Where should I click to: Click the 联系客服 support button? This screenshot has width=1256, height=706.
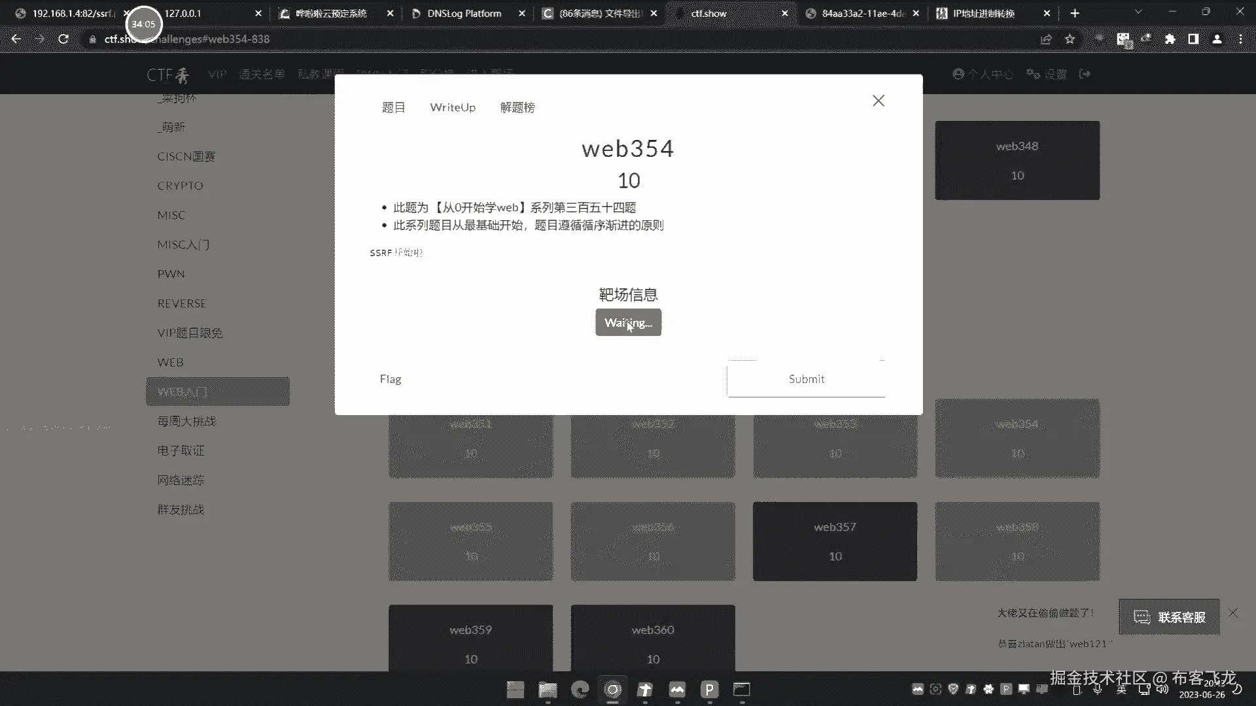1169,617
